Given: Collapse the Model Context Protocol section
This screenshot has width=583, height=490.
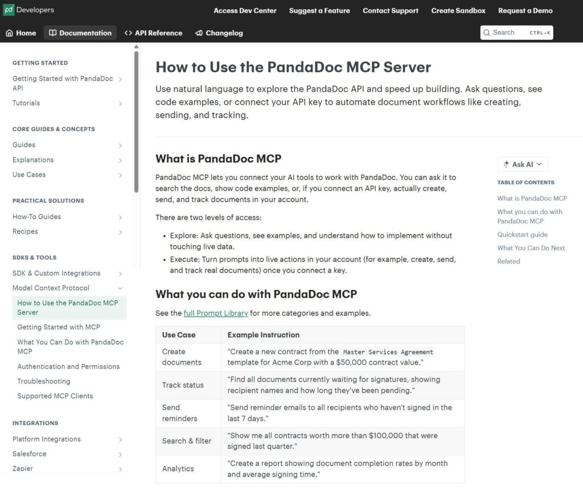Looking at the screenshot, I should tap(120, 288).
